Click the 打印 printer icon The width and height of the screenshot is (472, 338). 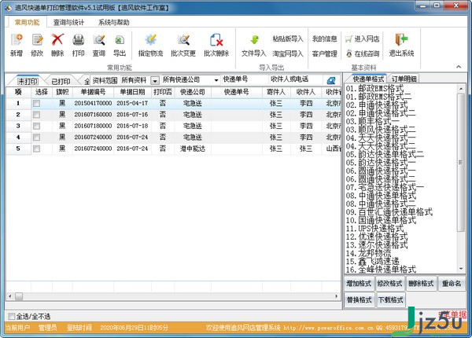pyautogui.click(x=78, y=39)
